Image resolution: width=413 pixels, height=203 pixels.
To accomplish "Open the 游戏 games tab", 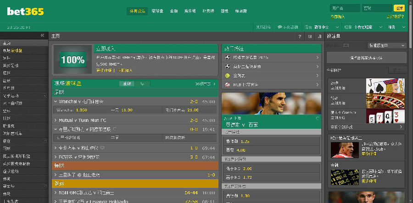I will 224,11.
